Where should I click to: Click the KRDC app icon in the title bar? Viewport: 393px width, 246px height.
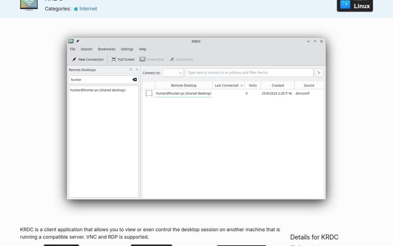tap(71, 41)
